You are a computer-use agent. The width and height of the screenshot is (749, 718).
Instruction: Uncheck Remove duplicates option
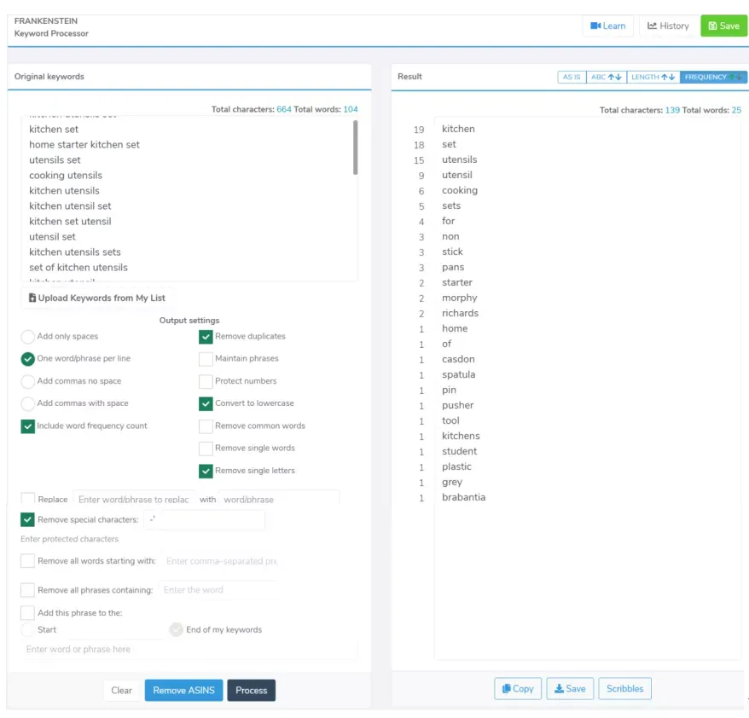(x=206, y=337)
